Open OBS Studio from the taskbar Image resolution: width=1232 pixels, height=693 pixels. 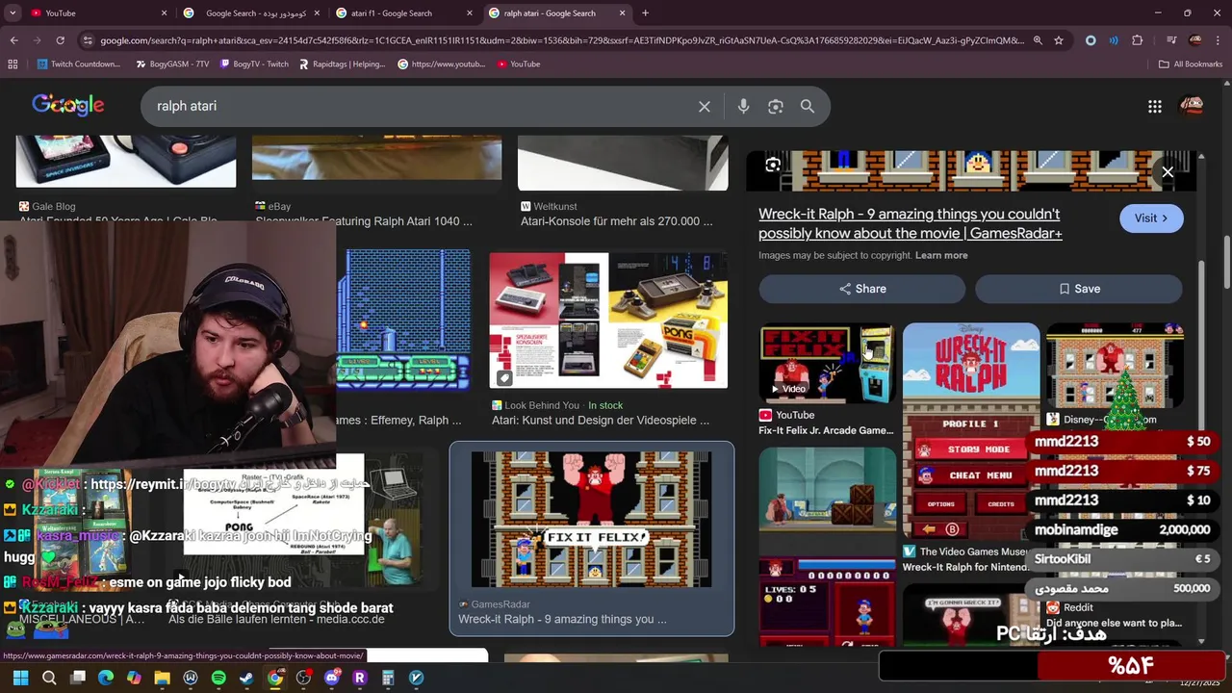(x=304, y=679)
